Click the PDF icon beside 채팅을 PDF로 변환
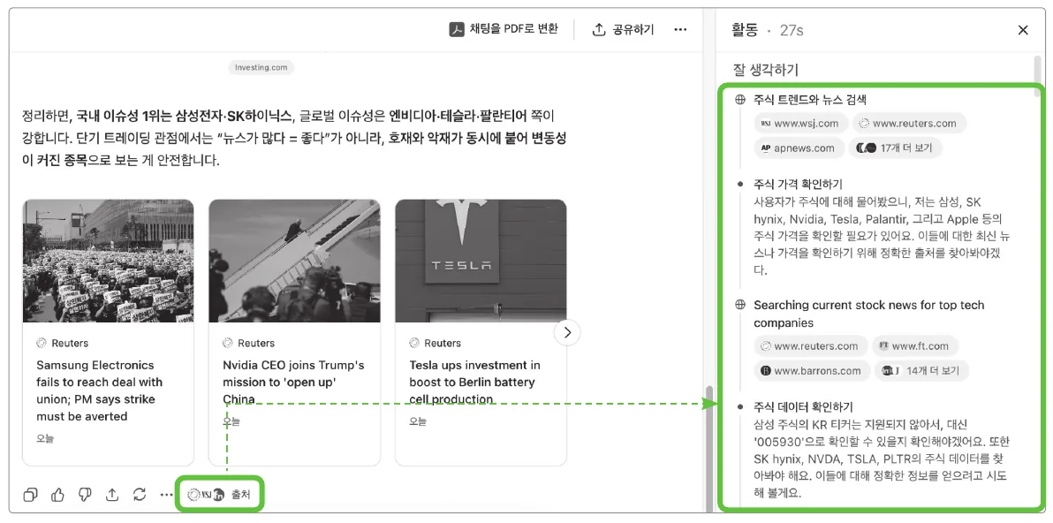The height and width of the screenshot is (523, 1053). (457, 30)
